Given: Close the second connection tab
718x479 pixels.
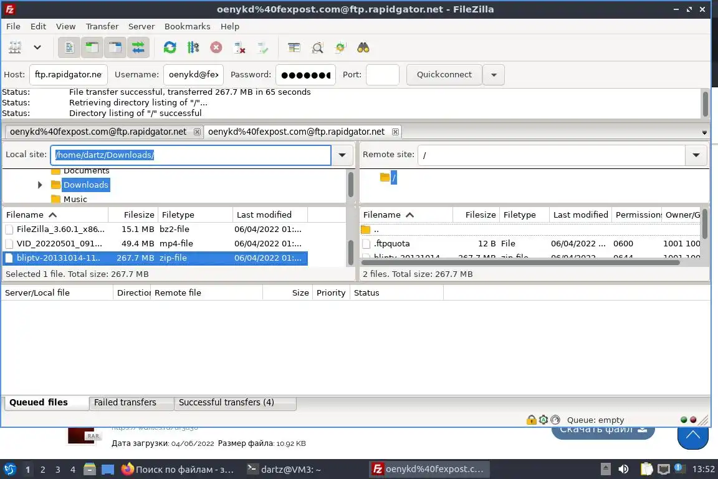Looking at the screenshot, I should (395, 132).
